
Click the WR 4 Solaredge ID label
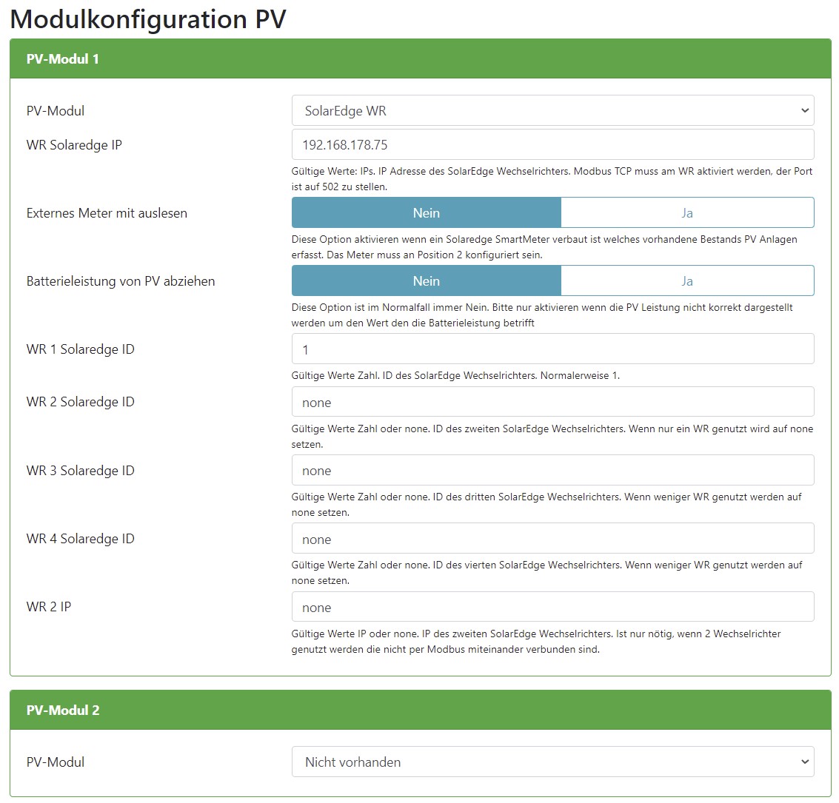coord(80,538)
